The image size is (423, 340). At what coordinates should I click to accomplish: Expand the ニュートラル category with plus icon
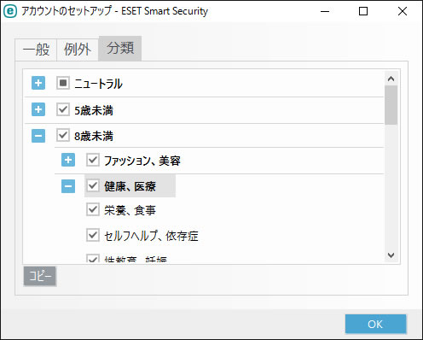click(38, 83)
